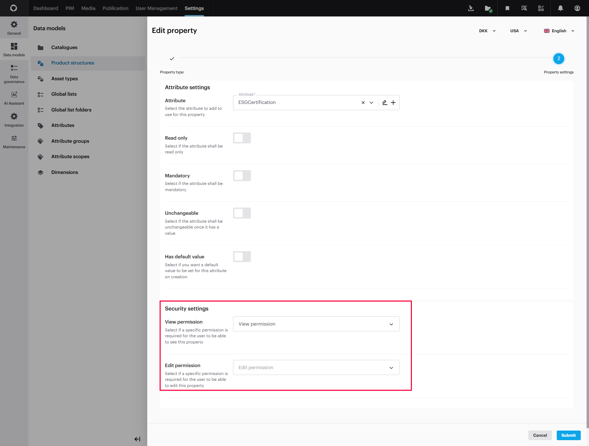The width and height of the screenshot is (589, 446).
Task: Open Data governance sidebar section
Action: pyautogui.click(x=14, y=74)
